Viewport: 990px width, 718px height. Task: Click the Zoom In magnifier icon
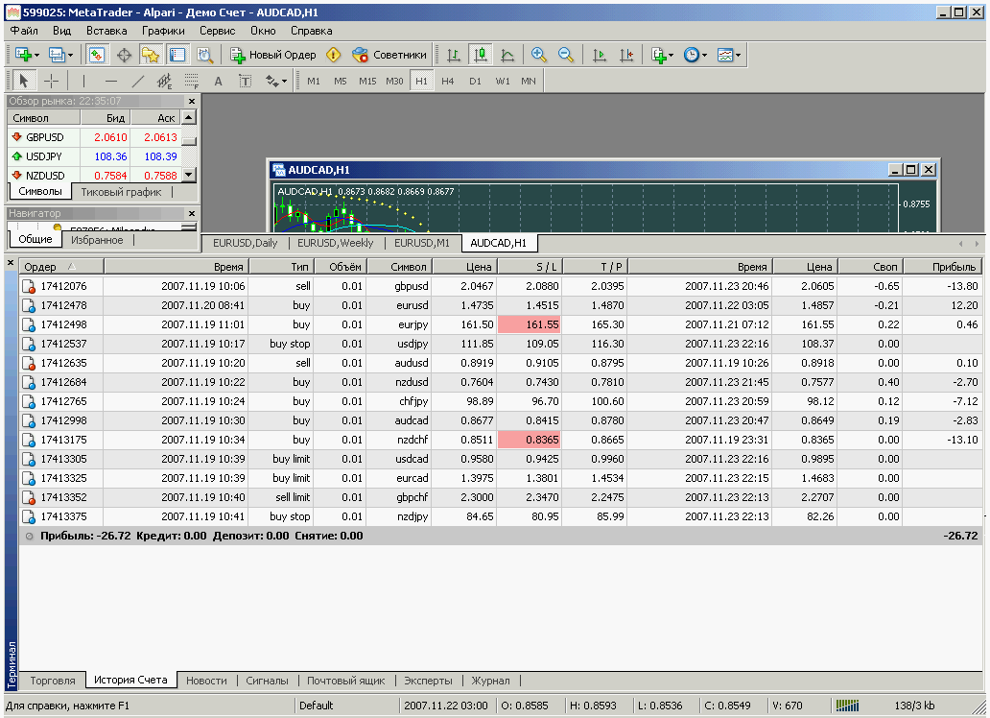(538, 55)
